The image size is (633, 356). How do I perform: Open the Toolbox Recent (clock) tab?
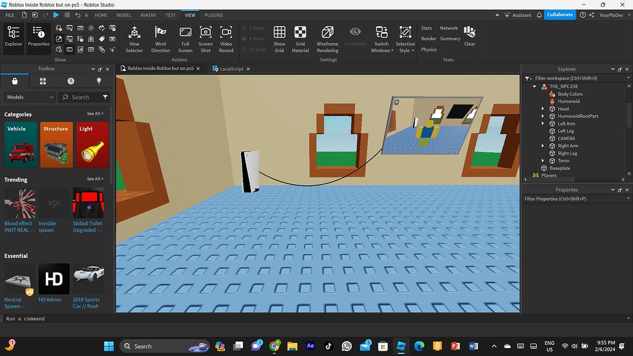(71, 81)
